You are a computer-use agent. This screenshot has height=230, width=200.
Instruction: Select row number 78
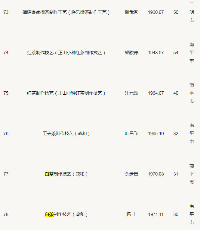[6, 214]
